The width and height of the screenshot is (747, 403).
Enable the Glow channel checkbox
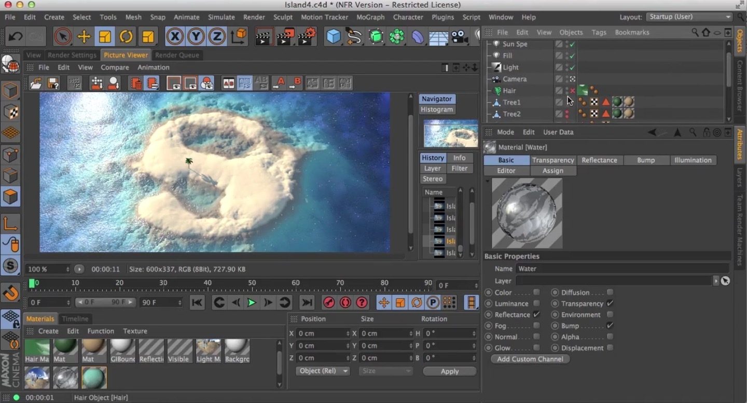[x=536, y=348]
